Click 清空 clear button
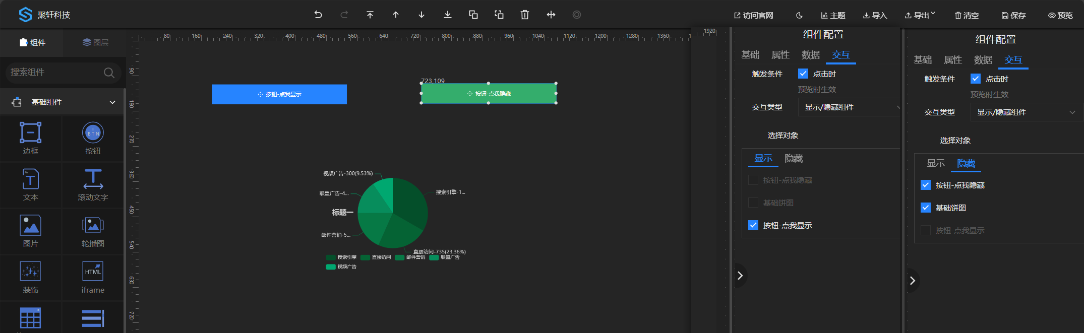 pos(967,16)
